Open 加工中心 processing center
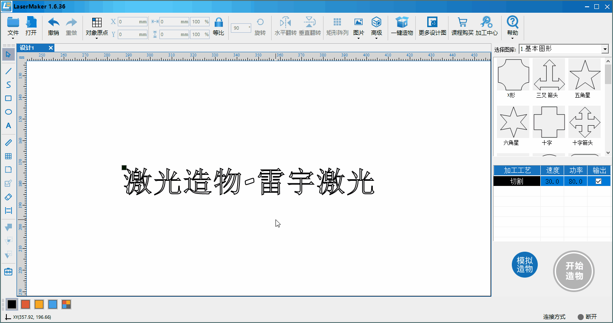Screen dimensions: 613x323 coord(486,22)
